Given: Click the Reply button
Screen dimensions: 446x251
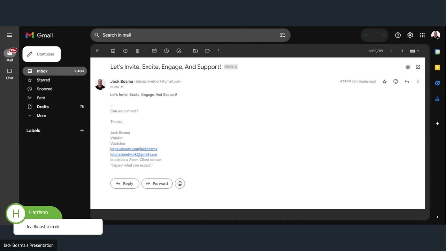Looking at the screenshot, I should (125, 184).
